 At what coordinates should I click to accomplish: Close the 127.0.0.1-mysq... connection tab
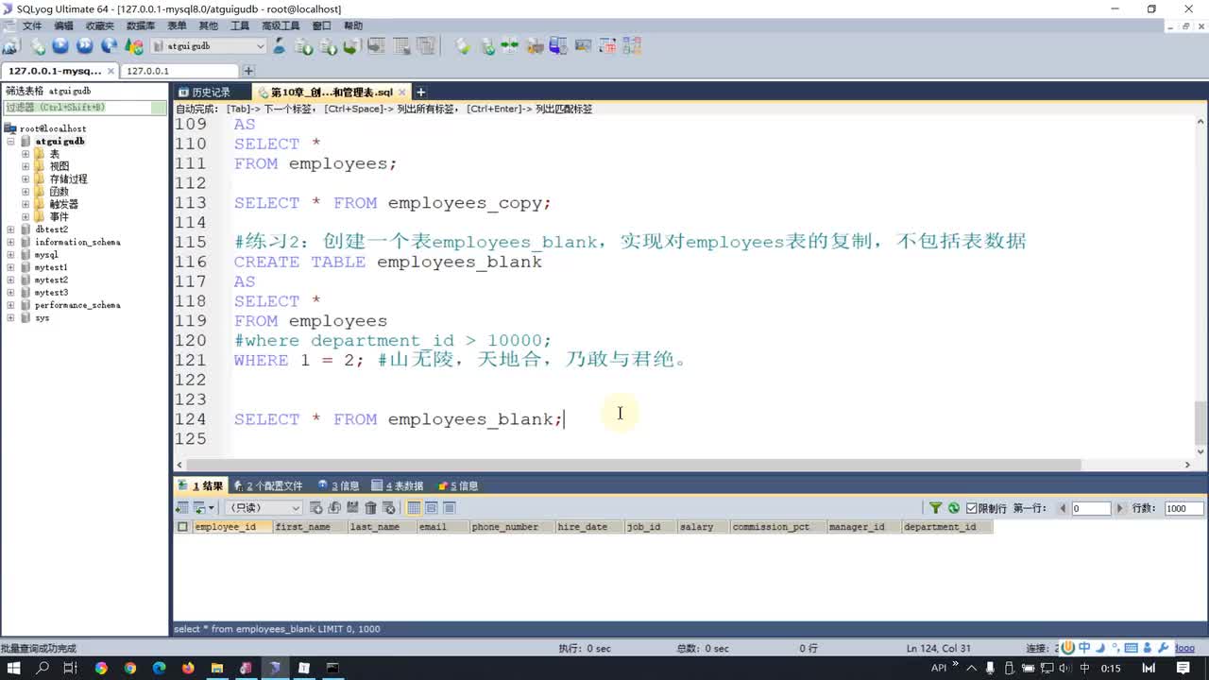tap(111, 71)
